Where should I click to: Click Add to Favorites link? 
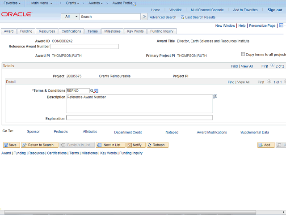245,10
